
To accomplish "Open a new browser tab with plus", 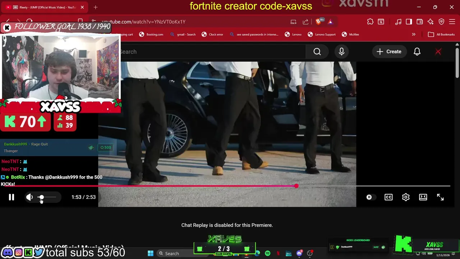I will (x=96, y=7).
